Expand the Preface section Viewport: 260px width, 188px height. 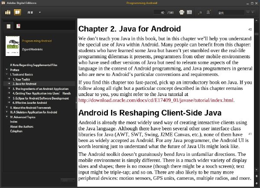7,70
